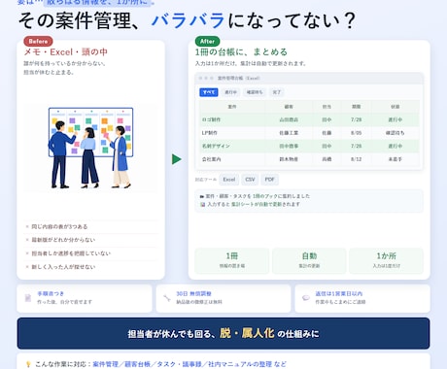447x369 pixels.
Task: Click the 鈴木物産 client cell
Action: pyautogui.click(x=289, y=159)
